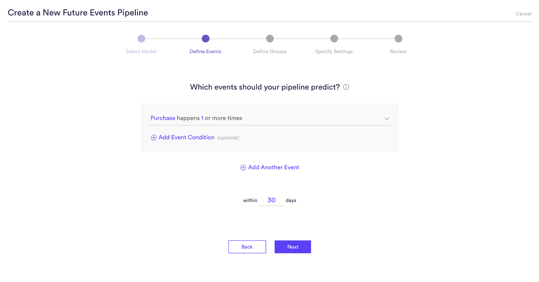Click Cancel to exit pipeline creation
The image size is (539, 282).
[523, 13]
